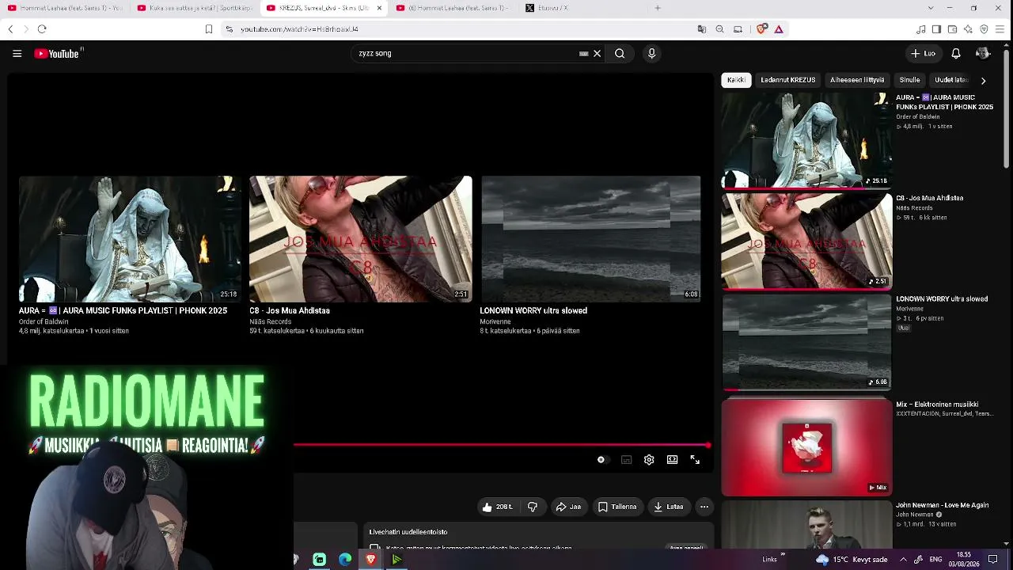Open YouTube notifications bell
This screenshot has height=570, width=1013.
click(956, 54)
